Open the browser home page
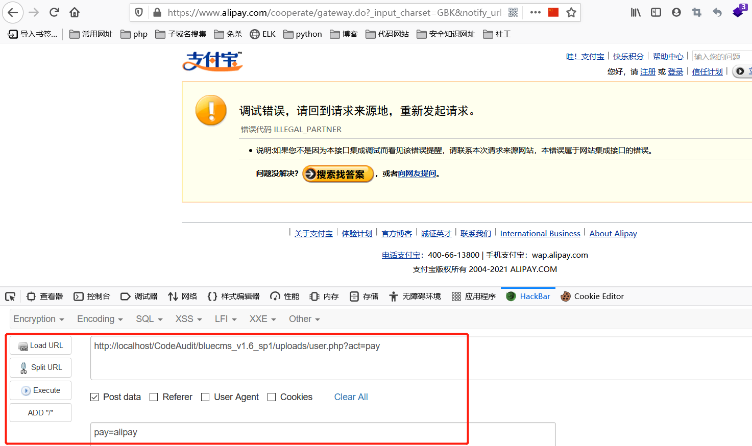This screenshot has height=446, width=752. tap(75, 12)
